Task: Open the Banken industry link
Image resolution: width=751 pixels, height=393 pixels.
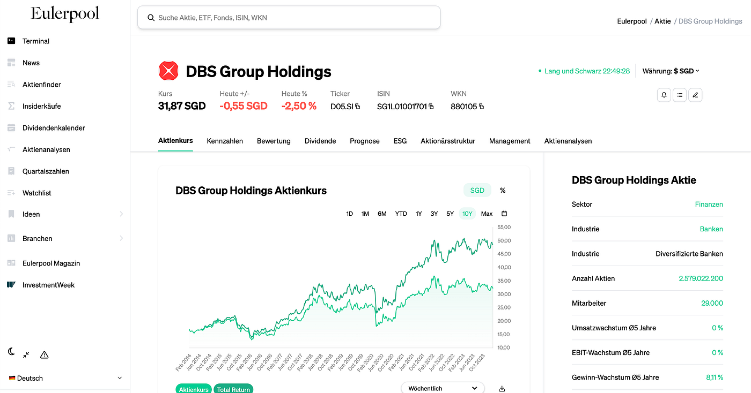Action: 711,229
